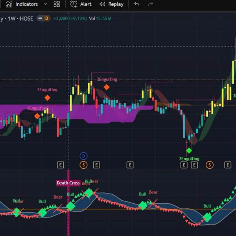This screenshot has width=236, height=236.
Task: Click the green diamond above green 3Engulfing label
Action: point(189,151)
